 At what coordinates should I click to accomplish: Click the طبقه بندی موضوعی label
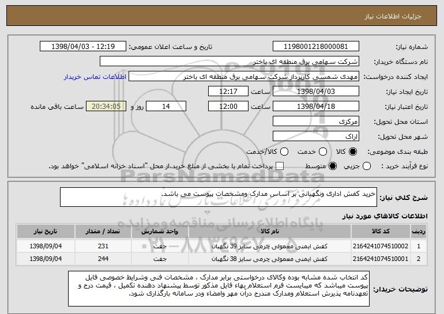[x=397, y=152]
